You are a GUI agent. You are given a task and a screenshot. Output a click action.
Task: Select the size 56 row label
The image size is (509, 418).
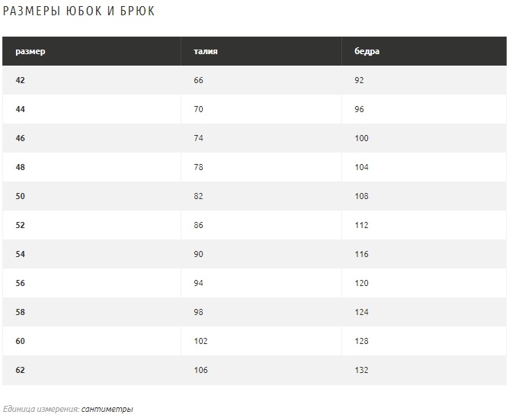click(x=20, y=283)
